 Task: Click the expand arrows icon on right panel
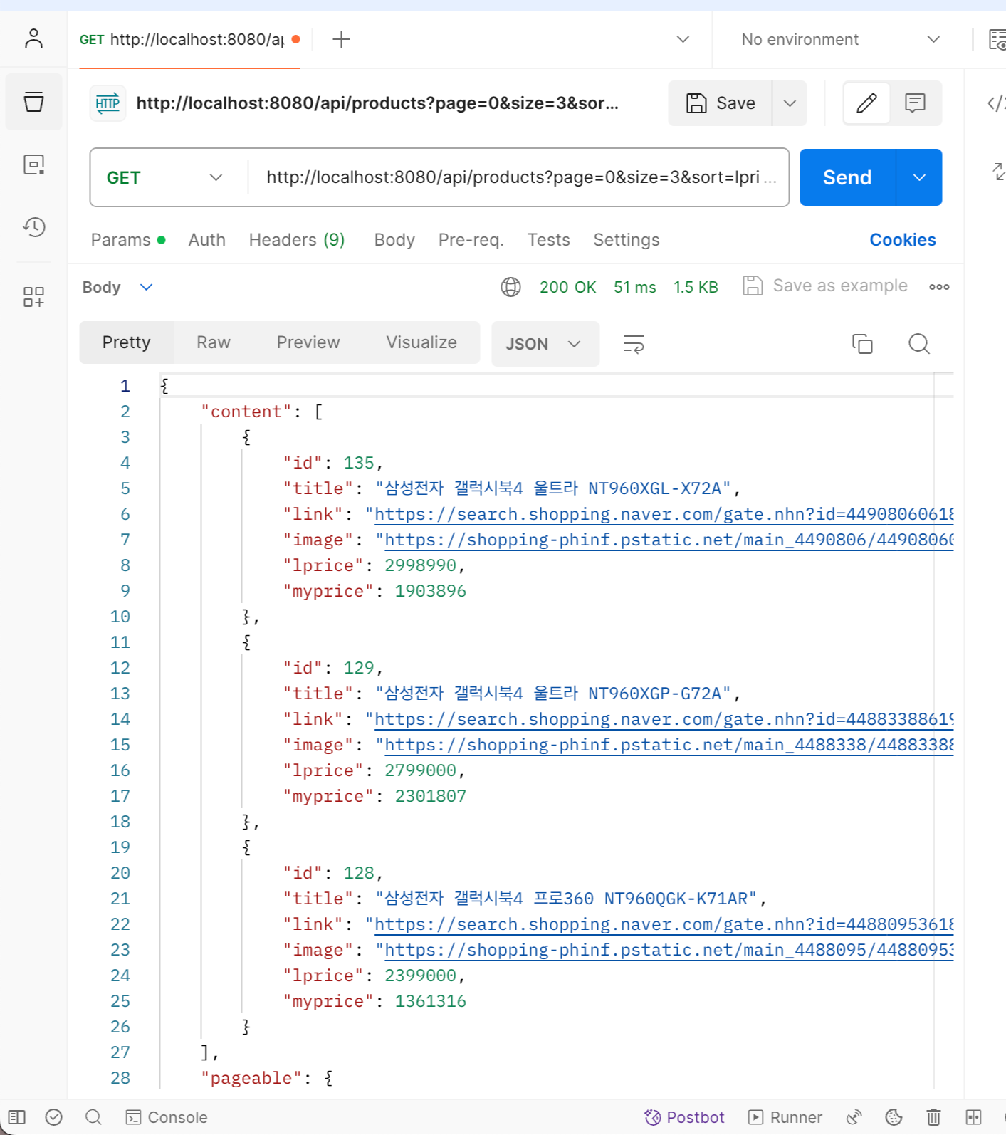(998, 171)
